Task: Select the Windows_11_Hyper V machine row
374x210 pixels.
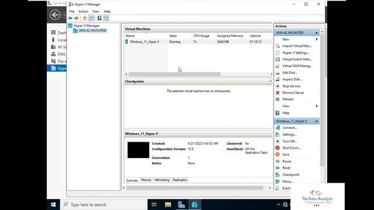Action: tap(198, 41)
